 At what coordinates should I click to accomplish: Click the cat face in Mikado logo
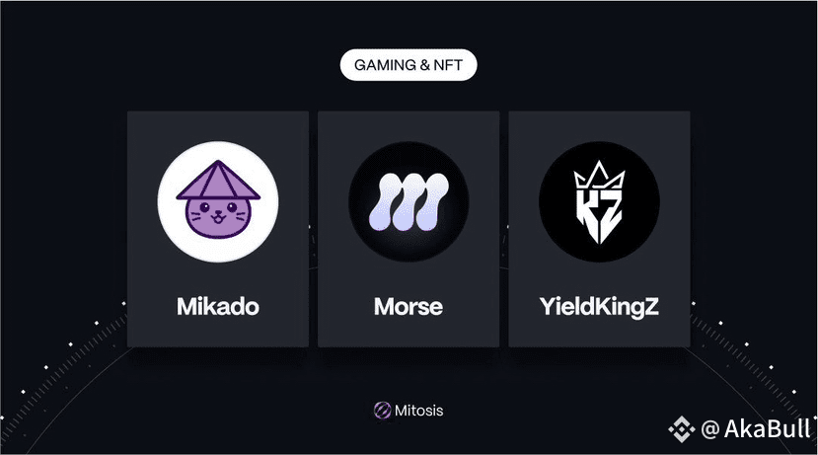(218, 217)
